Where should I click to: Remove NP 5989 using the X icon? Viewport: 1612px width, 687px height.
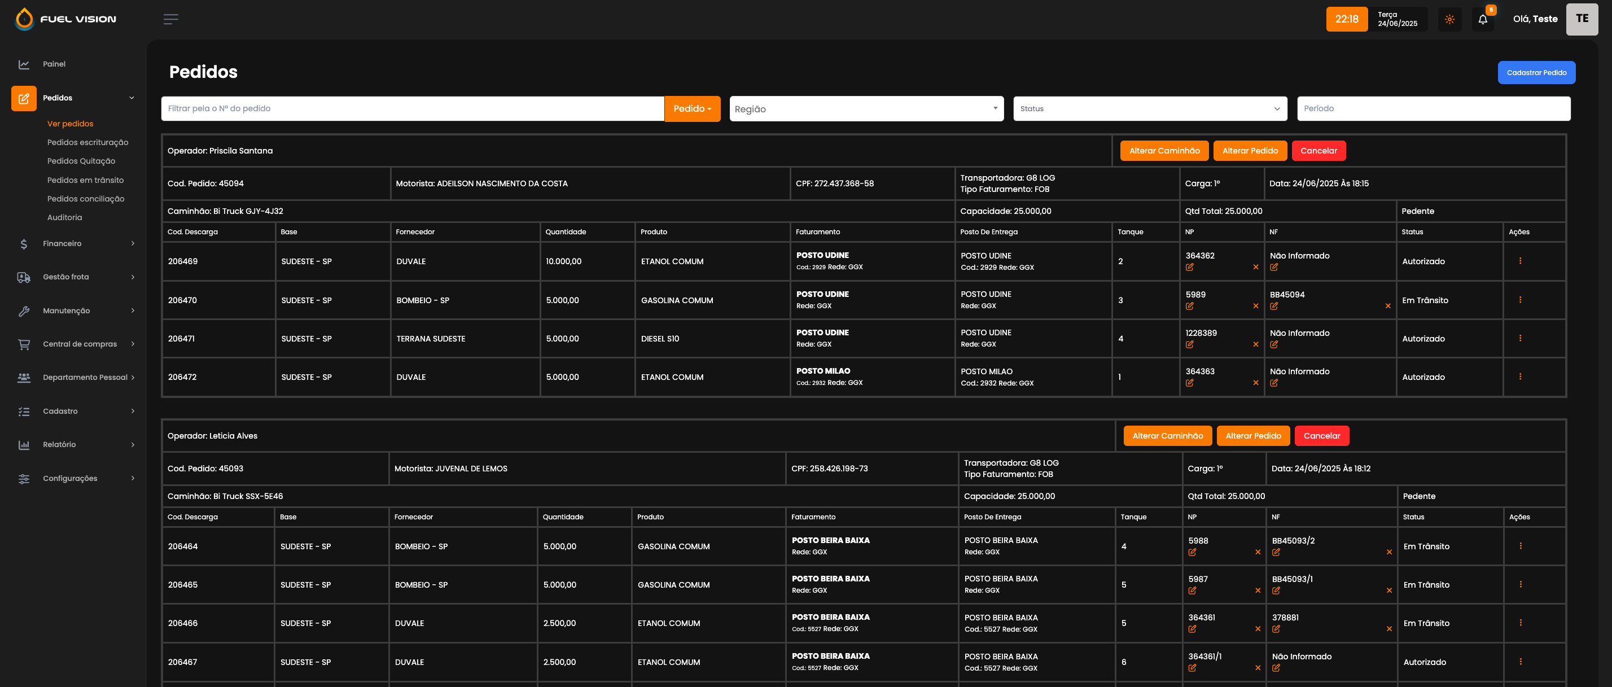(1255, 306)
